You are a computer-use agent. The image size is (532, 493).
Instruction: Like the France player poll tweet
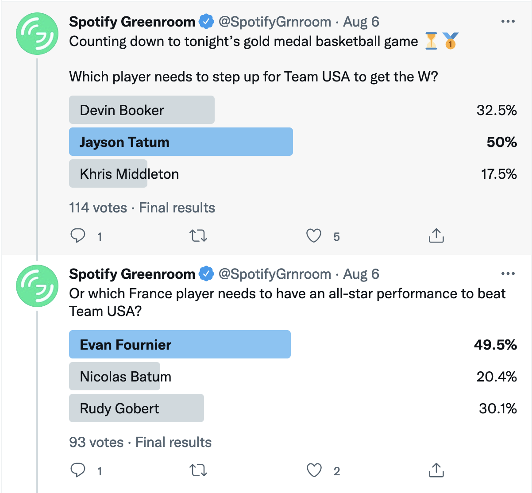[314, 470]
